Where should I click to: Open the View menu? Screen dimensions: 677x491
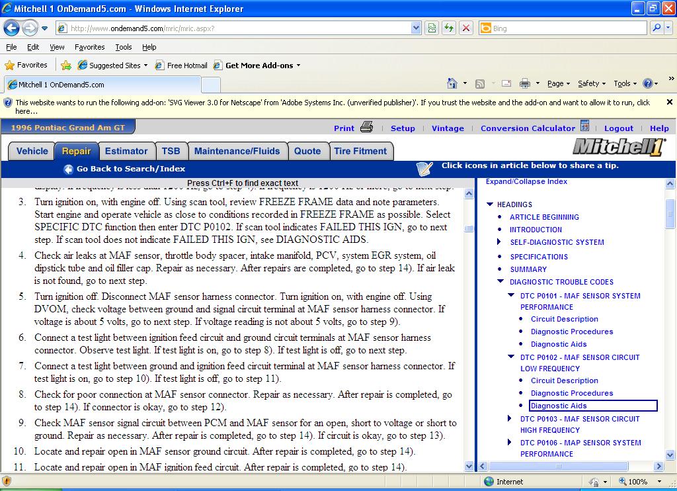pos(57,47)
